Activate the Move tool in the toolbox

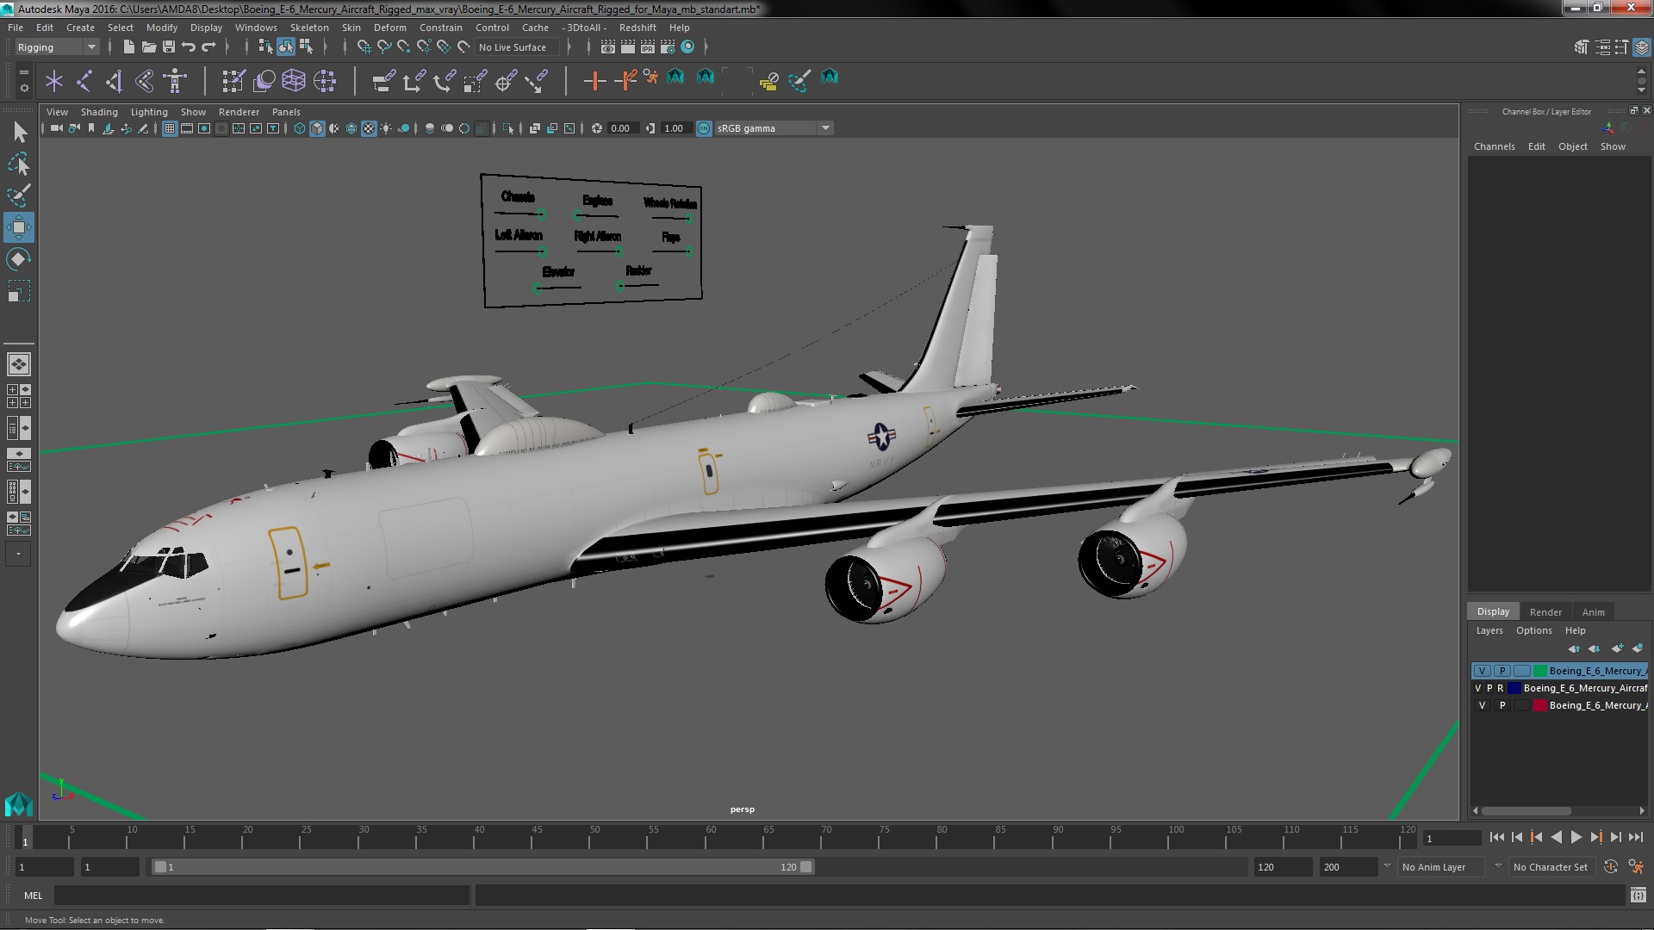pyautogui.click(x=19, y=227)
